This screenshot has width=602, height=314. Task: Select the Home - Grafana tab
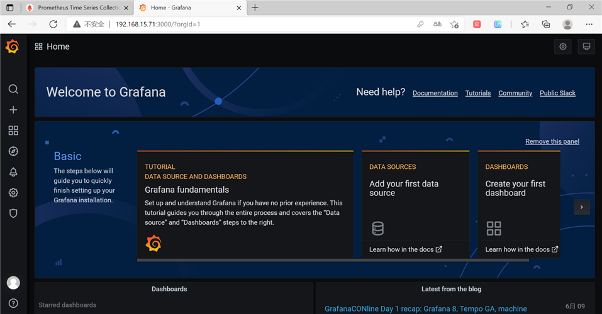pyautogui.click(x=190, y=8)
